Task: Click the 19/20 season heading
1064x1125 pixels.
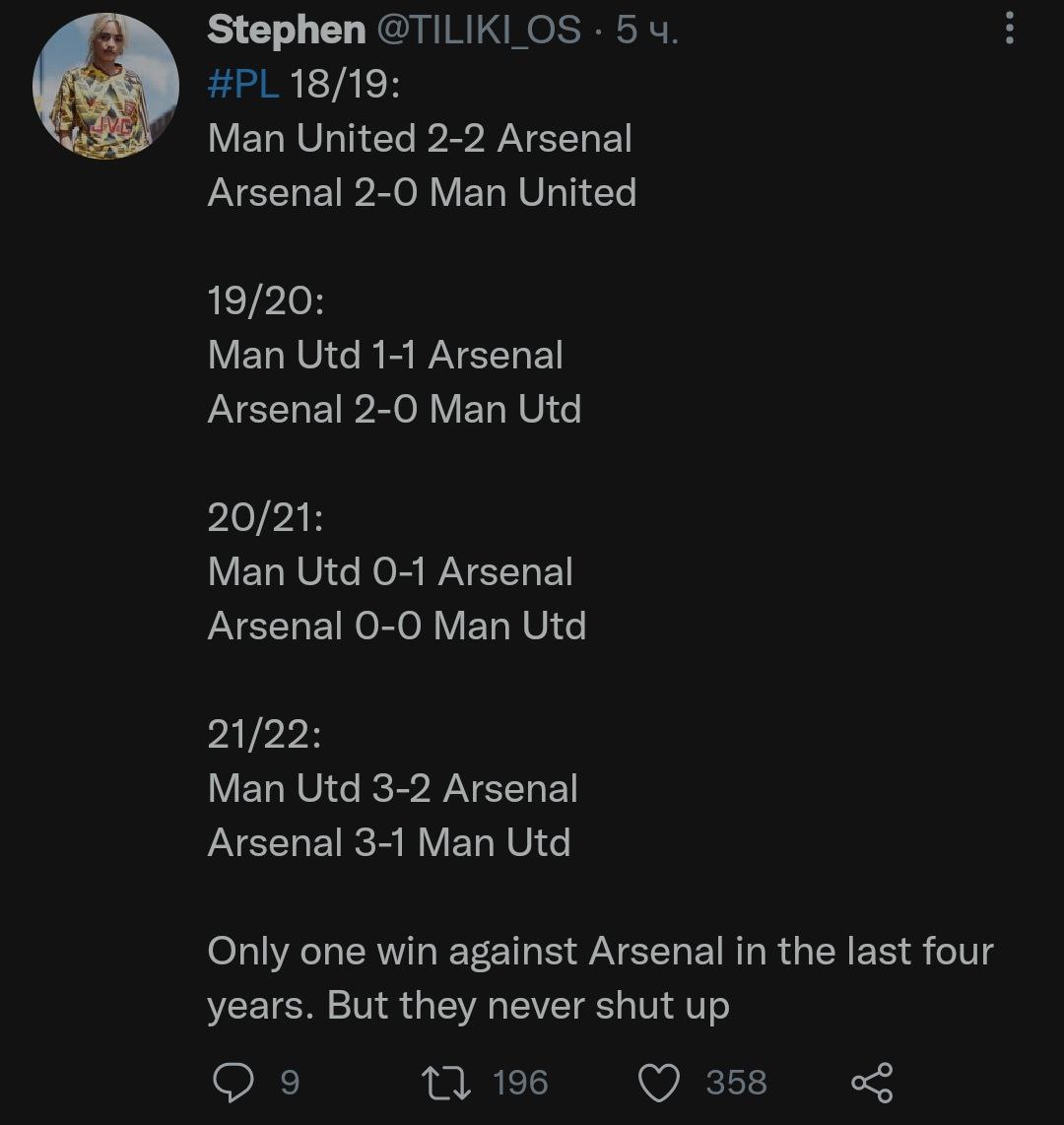Action: 266,301
